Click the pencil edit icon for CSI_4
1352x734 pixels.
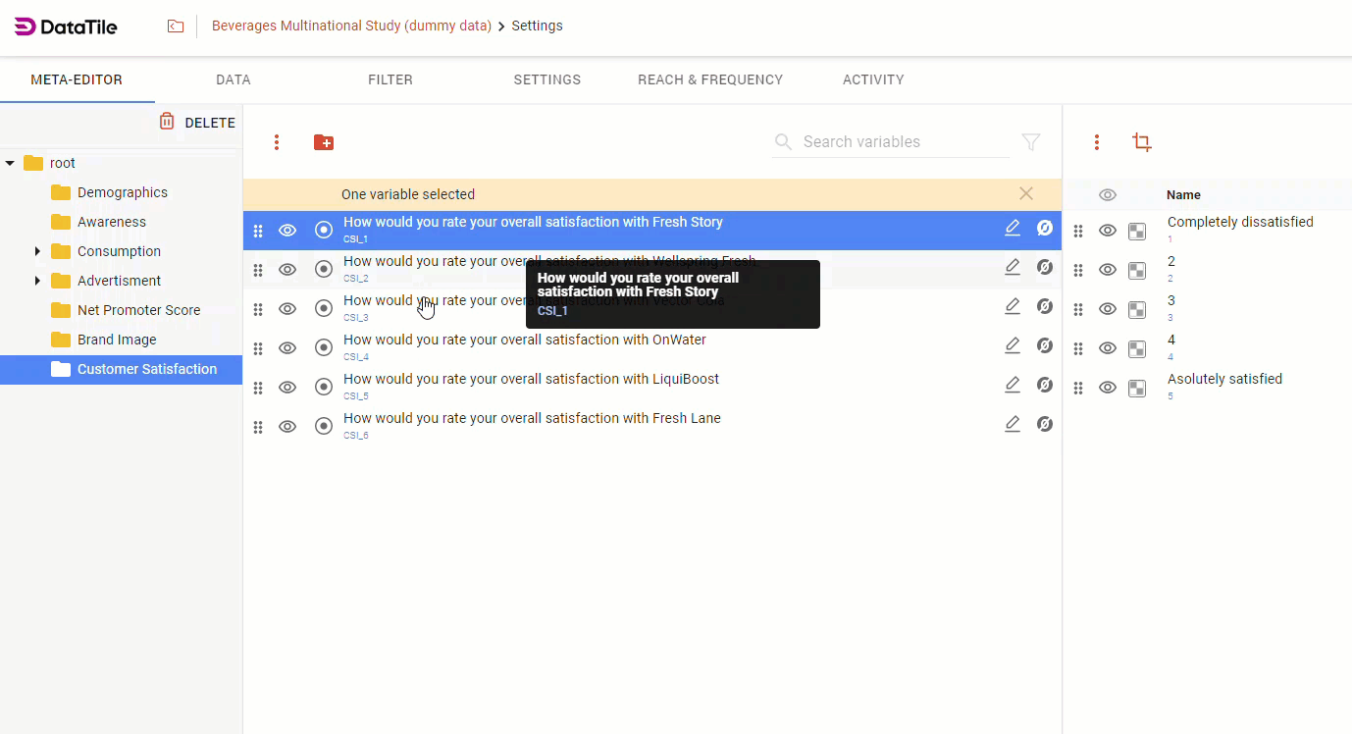tap(1013, 346)
